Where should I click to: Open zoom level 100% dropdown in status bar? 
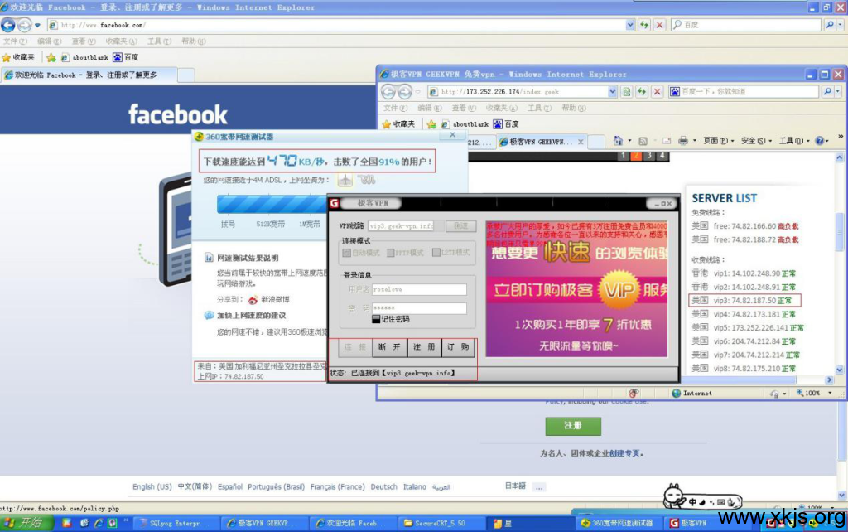(830, 394)
